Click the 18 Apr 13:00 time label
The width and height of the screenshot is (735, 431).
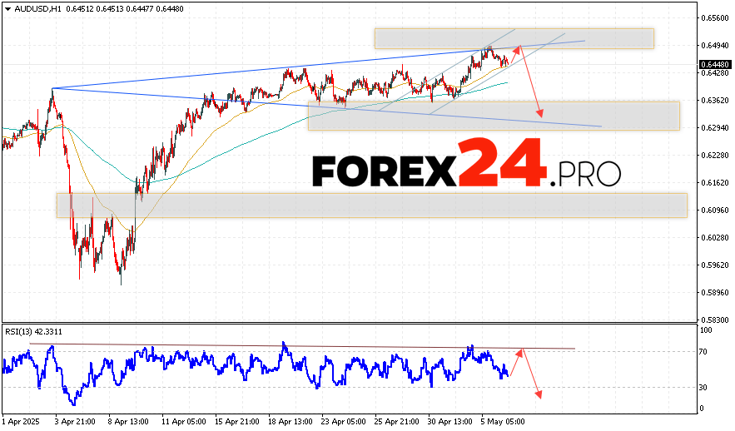coord(291,422)
